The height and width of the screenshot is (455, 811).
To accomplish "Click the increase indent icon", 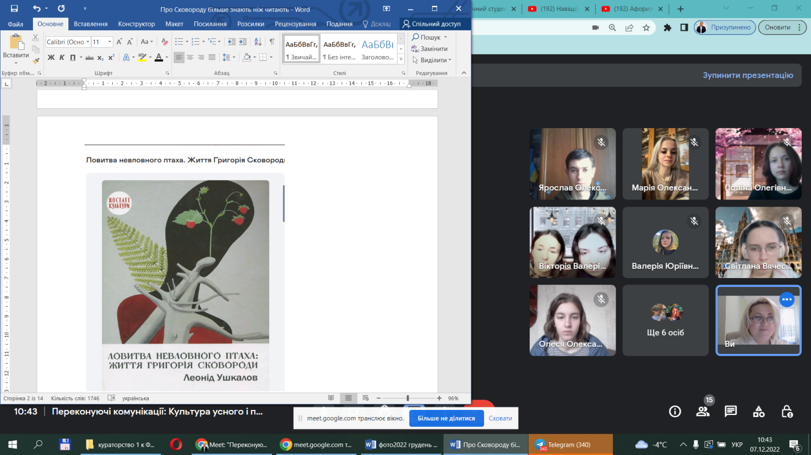I will click(x=243, y=42).
